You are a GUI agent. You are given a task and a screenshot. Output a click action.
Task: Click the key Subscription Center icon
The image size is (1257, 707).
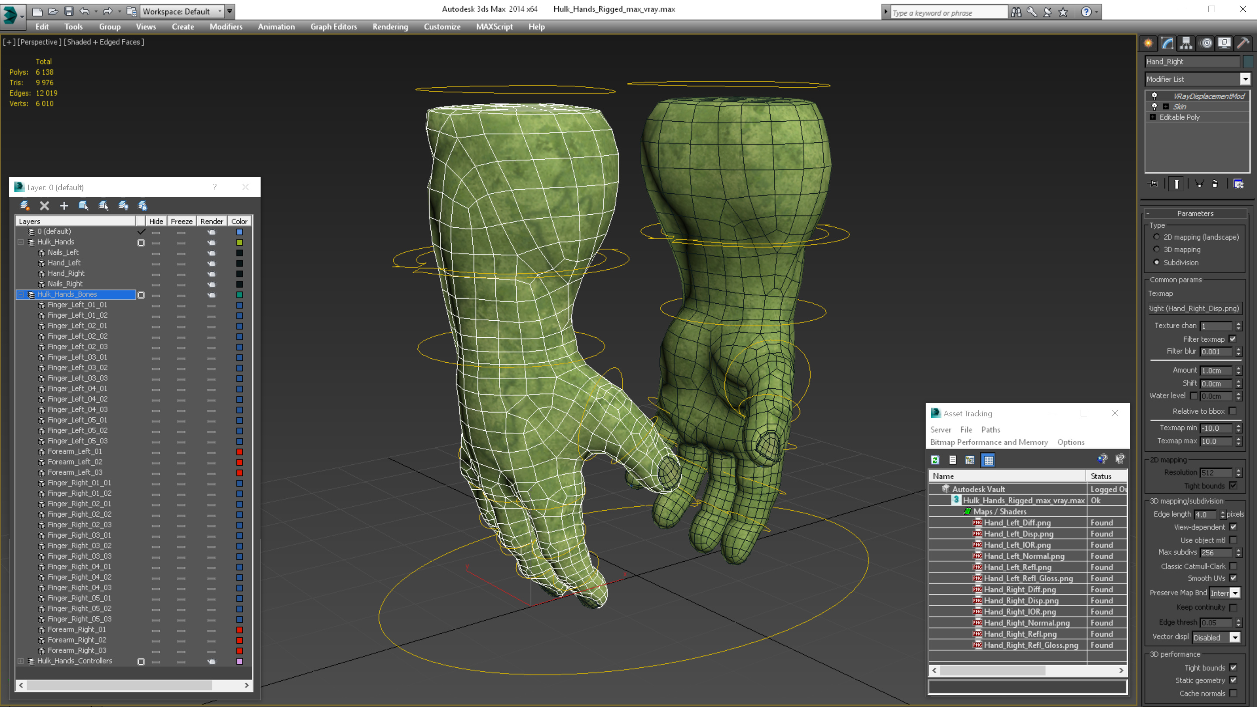coord(1031,12)
